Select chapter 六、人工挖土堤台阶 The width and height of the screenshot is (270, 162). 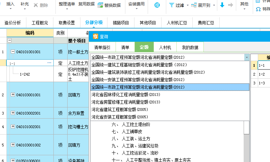click(131, 124)
